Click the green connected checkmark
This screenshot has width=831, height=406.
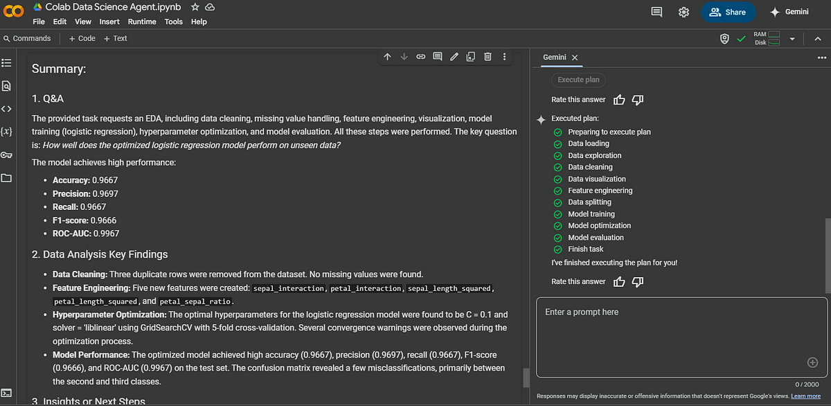(742, 39)
